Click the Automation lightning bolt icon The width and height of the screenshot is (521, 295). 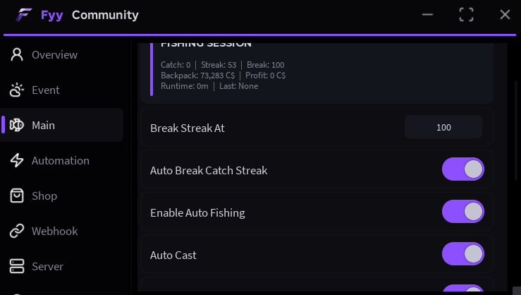(17, 160)
